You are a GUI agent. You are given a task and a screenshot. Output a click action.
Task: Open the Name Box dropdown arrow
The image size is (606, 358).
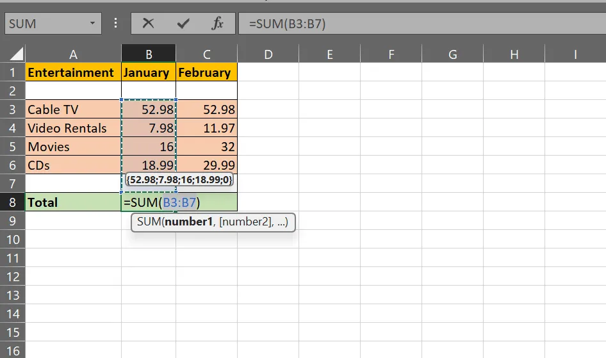point(92,24)
